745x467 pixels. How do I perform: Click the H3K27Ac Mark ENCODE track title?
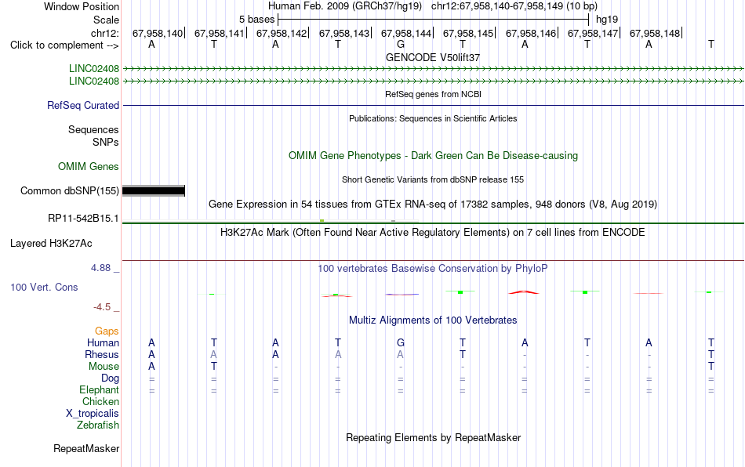click(x=433, y=233)
